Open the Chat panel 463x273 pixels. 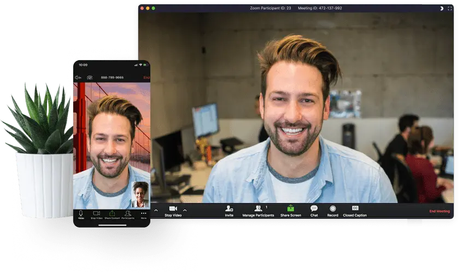coord(314,209)
